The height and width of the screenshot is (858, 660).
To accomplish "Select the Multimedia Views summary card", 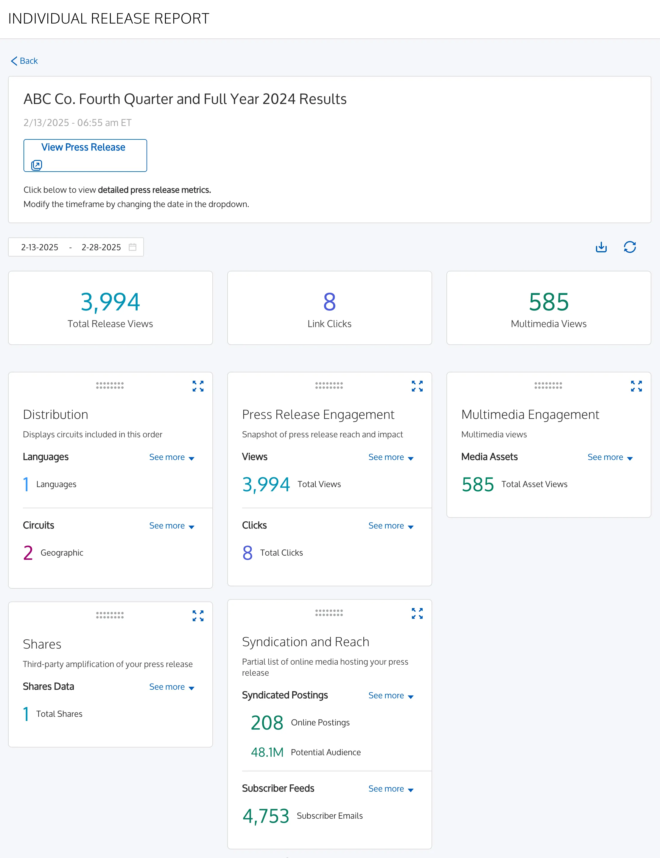I will (x=549, y=308).
